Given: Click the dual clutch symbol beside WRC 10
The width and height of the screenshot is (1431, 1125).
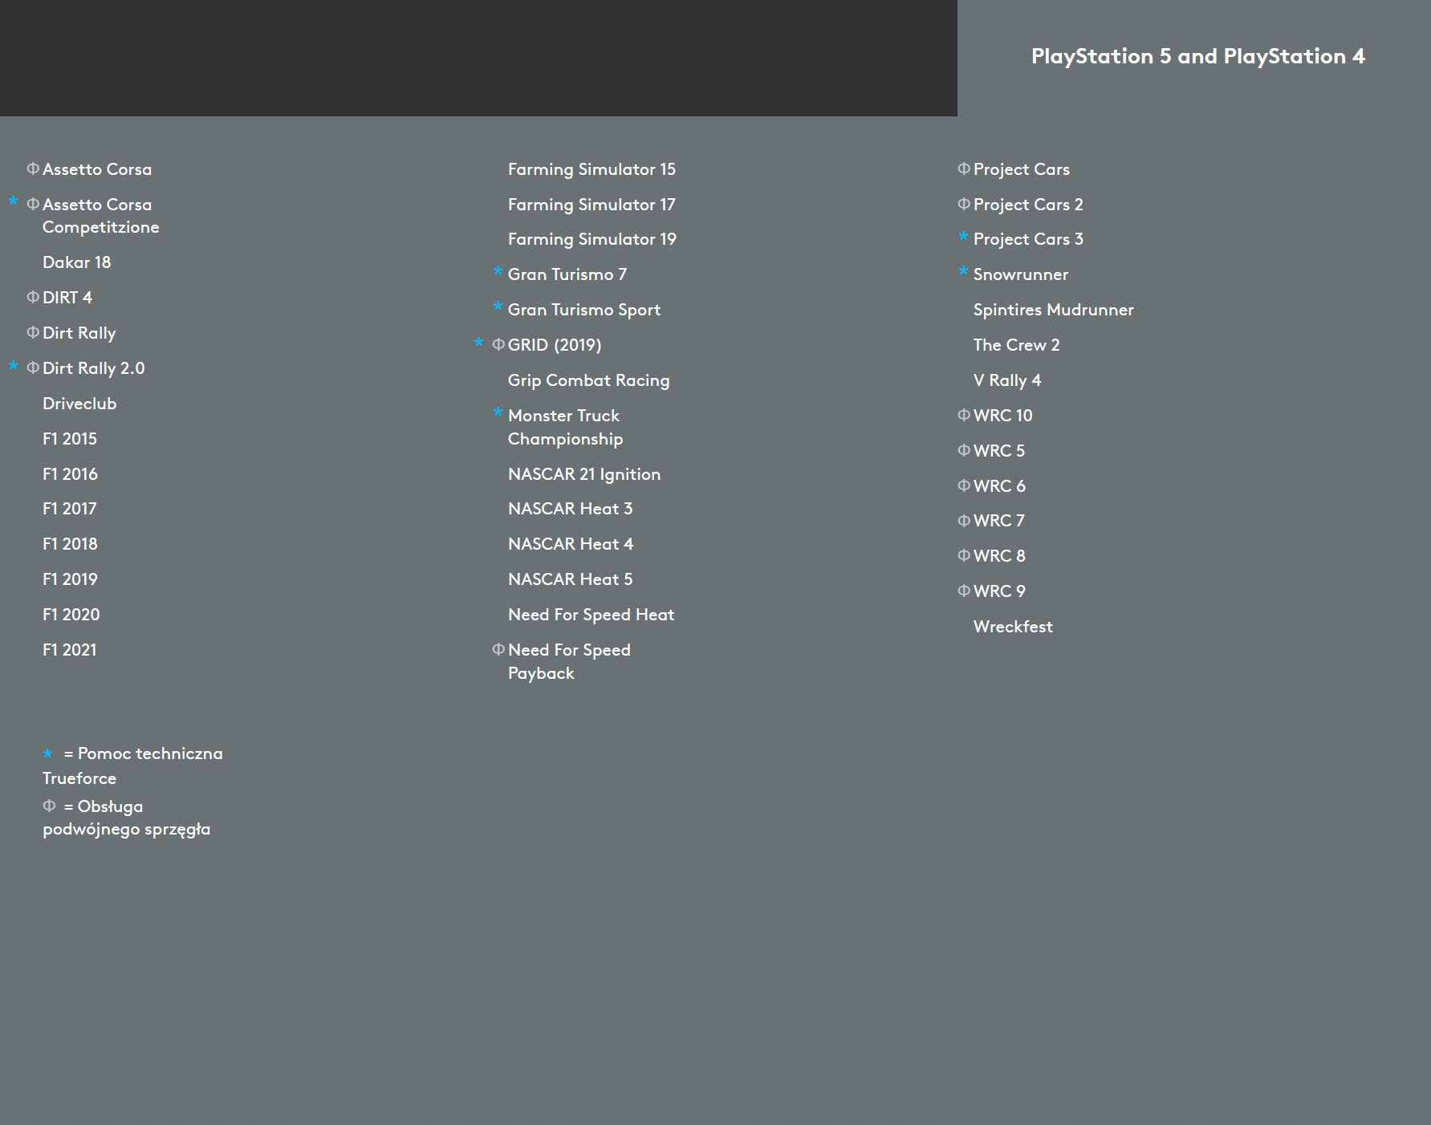Looking at the screenshot, I should tap(964, 415).
